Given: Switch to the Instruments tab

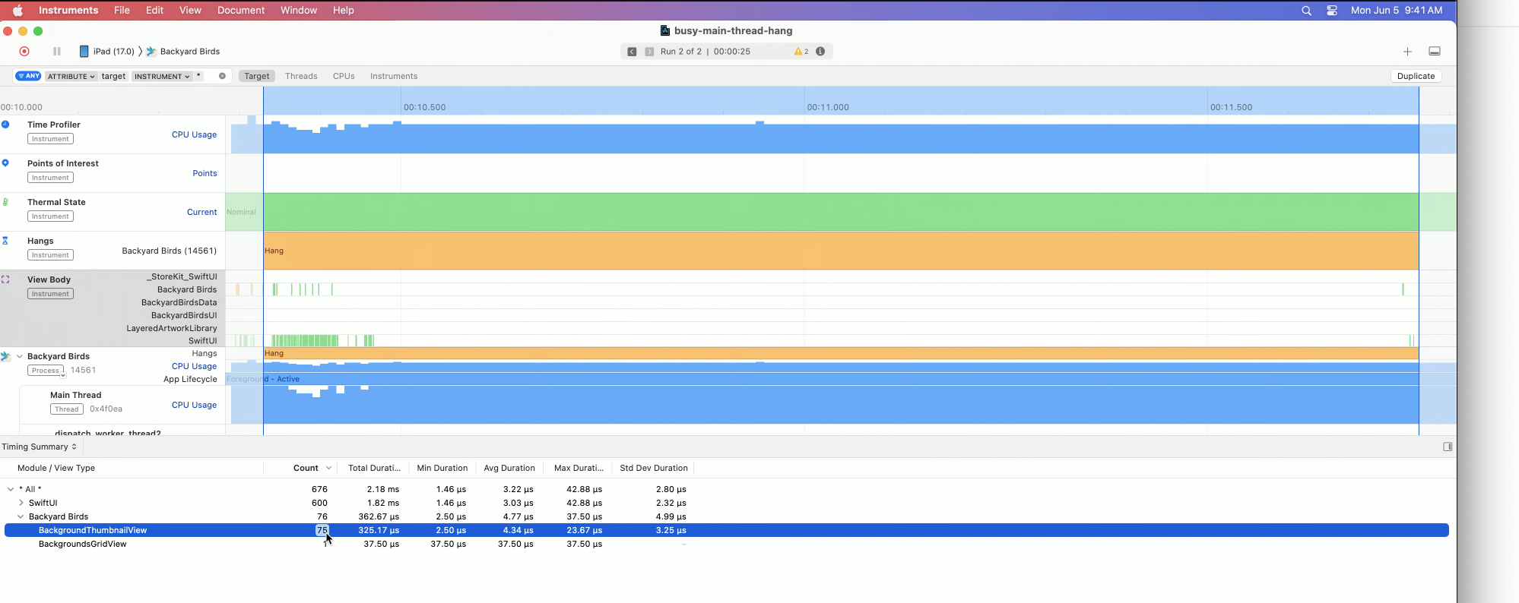Looking at the screenshot, I should [x=394, y=76].
